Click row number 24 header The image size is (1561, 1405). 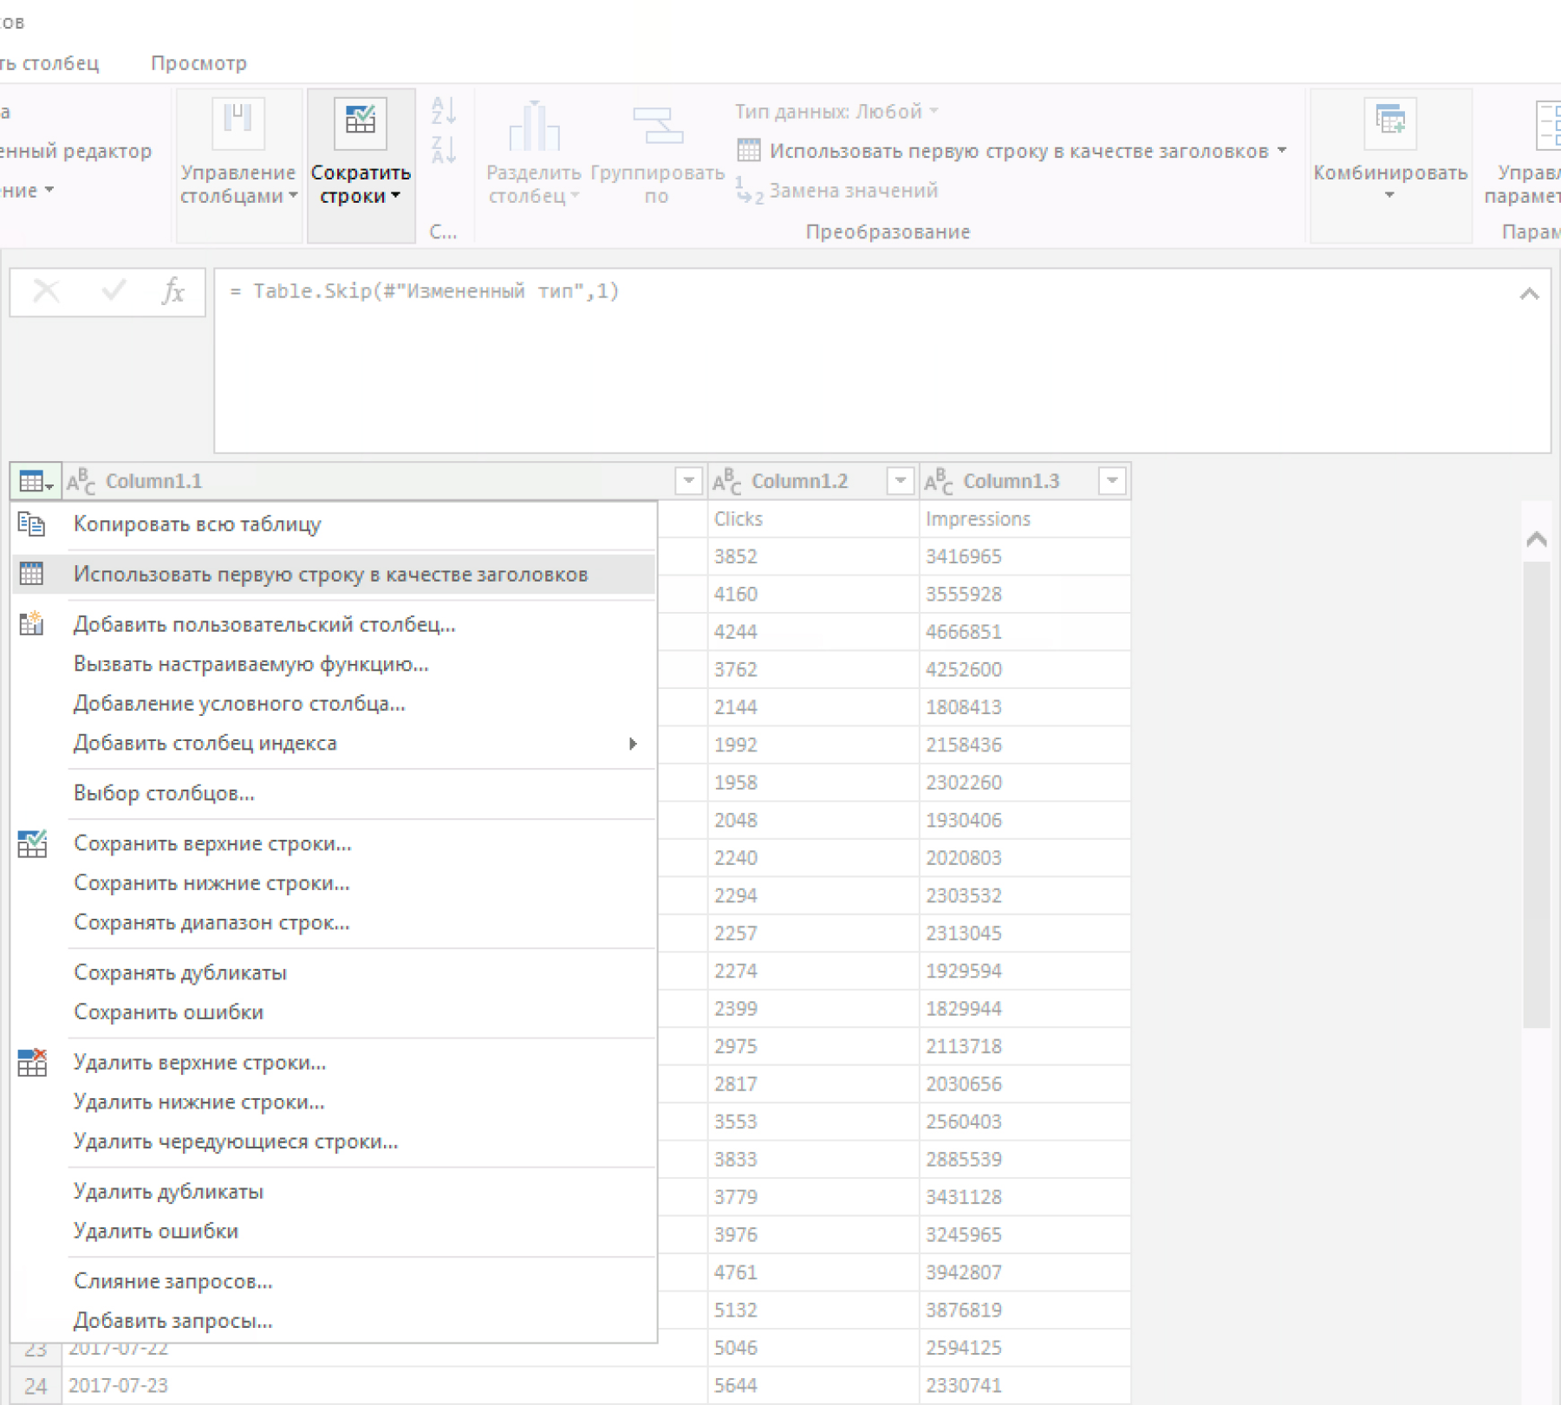tap(36, 1386)
